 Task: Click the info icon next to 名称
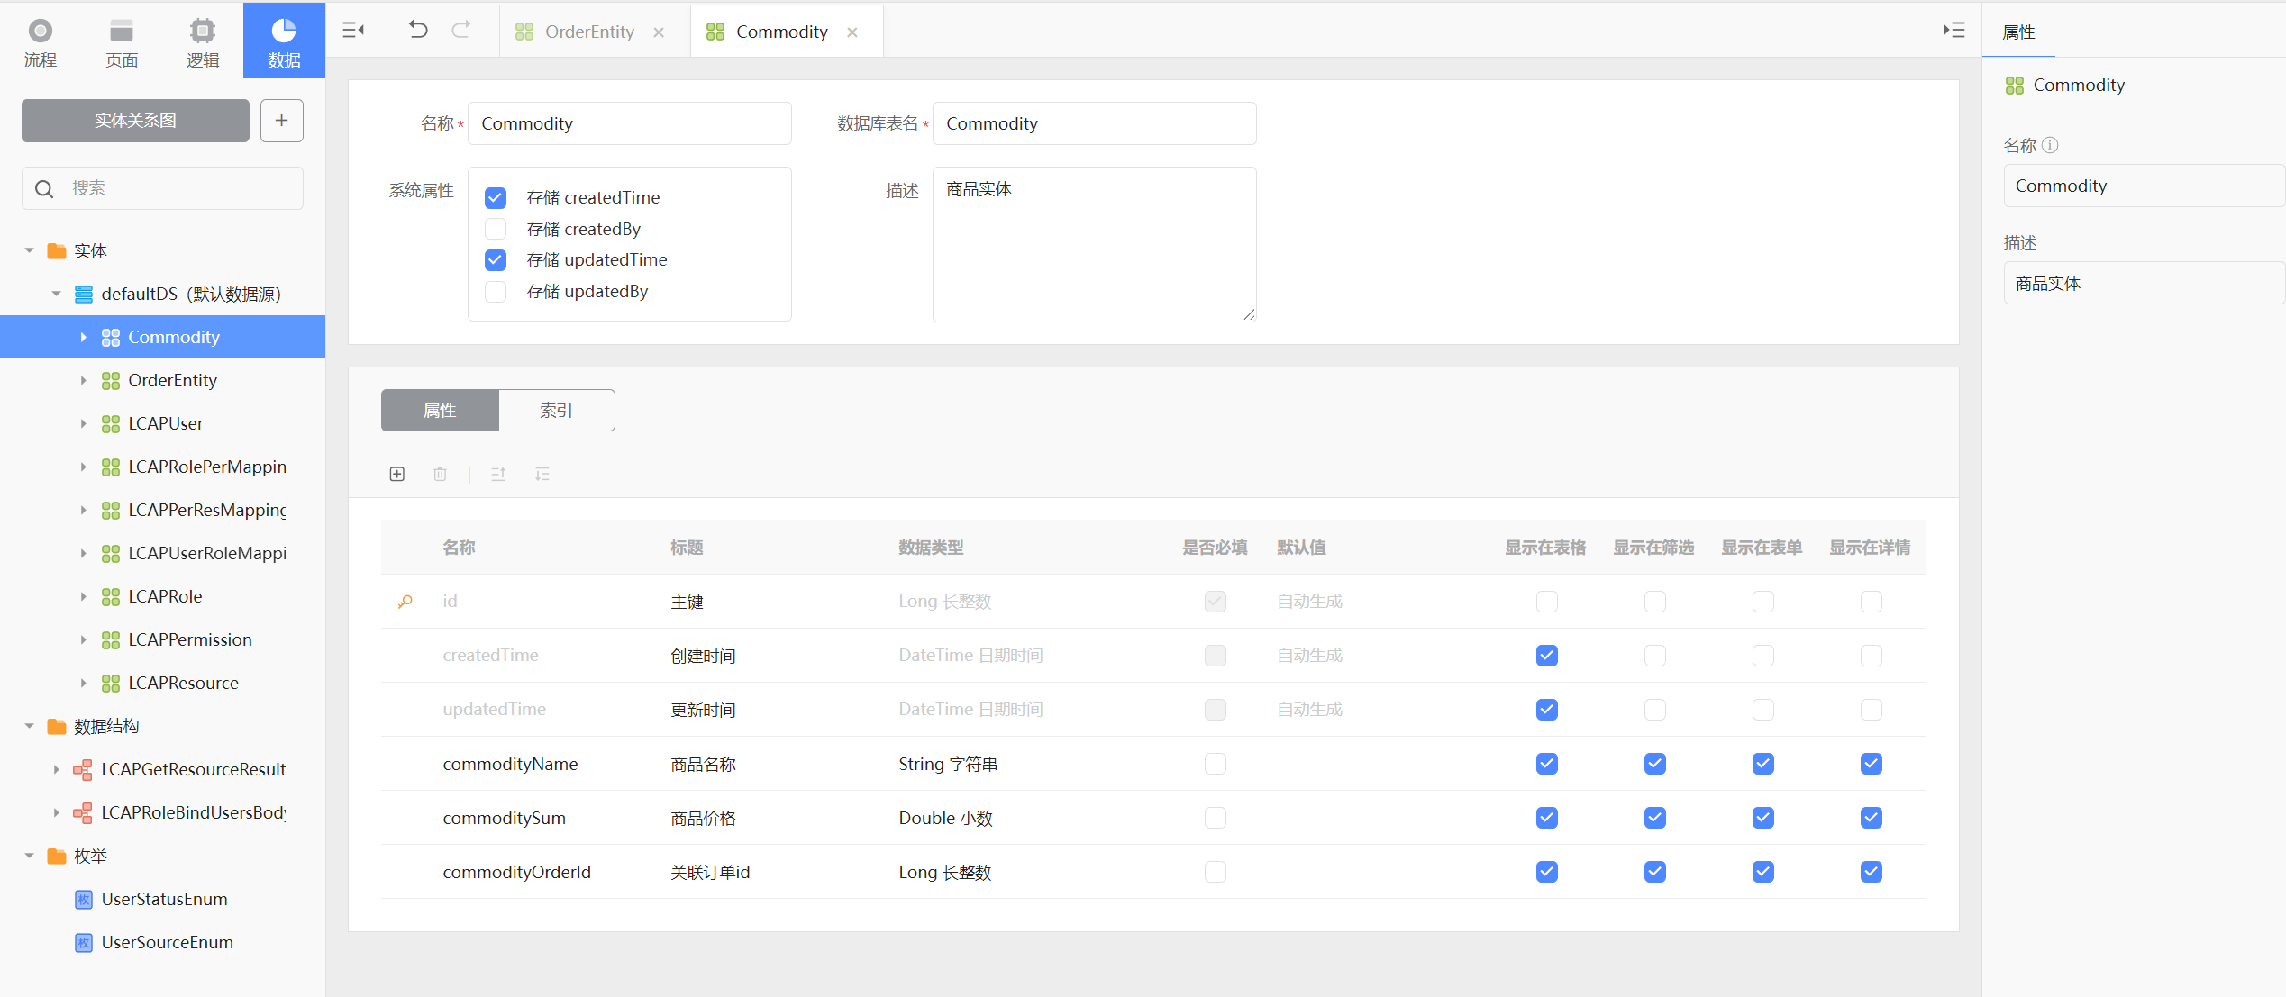(2050, 145)
